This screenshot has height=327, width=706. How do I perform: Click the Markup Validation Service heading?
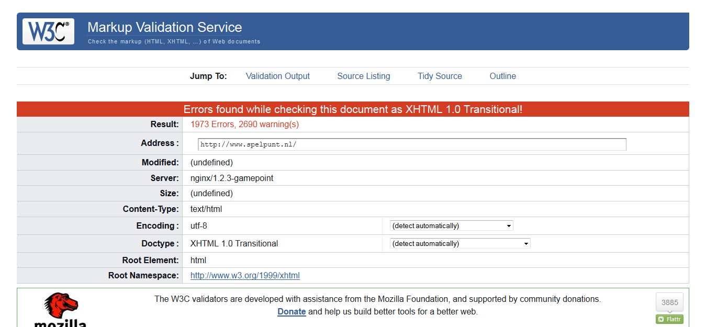[164, 27]
